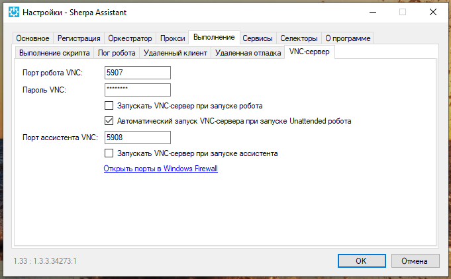
Task: Click the Порт робота VNC field
Action: pyautogui.click(x=138, y=73)
